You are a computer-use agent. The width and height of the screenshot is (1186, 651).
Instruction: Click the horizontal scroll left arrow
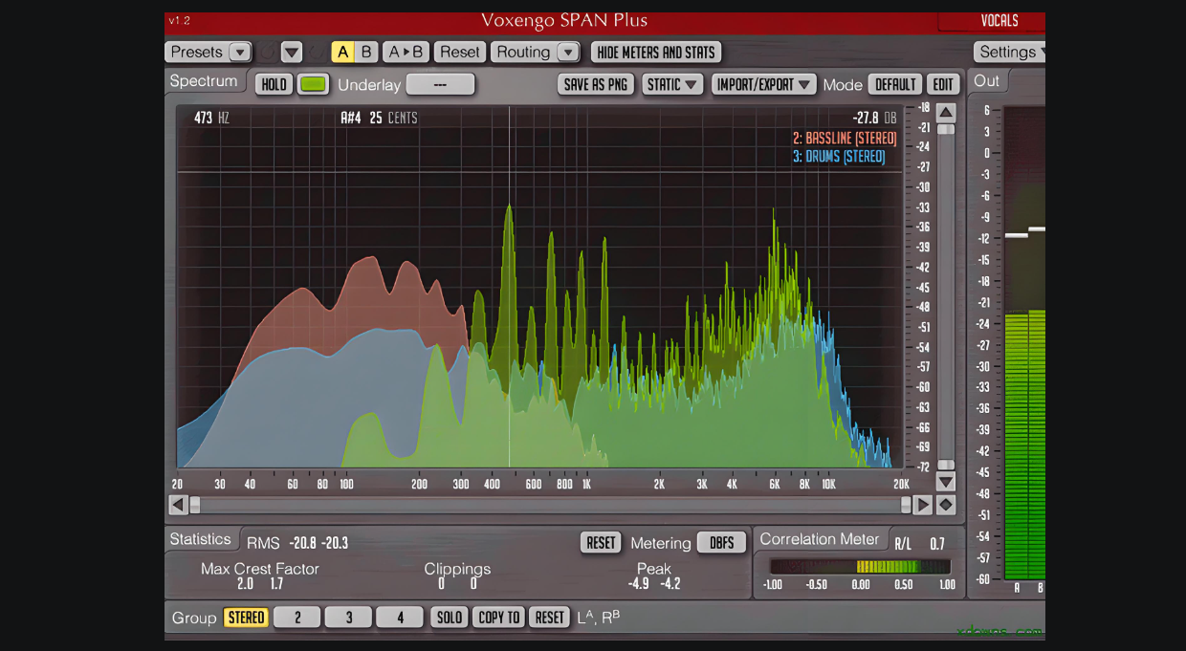[178, 505]
